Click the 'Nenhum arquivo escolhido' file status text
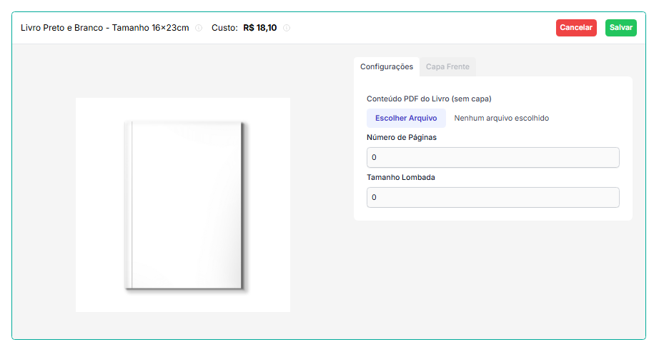This screenshot has width=664, height=347. coord(501,118)
